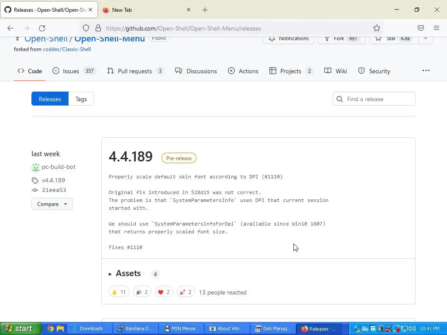Expand the Assets section
The width and height of the screenshot is (447, 335).
coord(125,273)
